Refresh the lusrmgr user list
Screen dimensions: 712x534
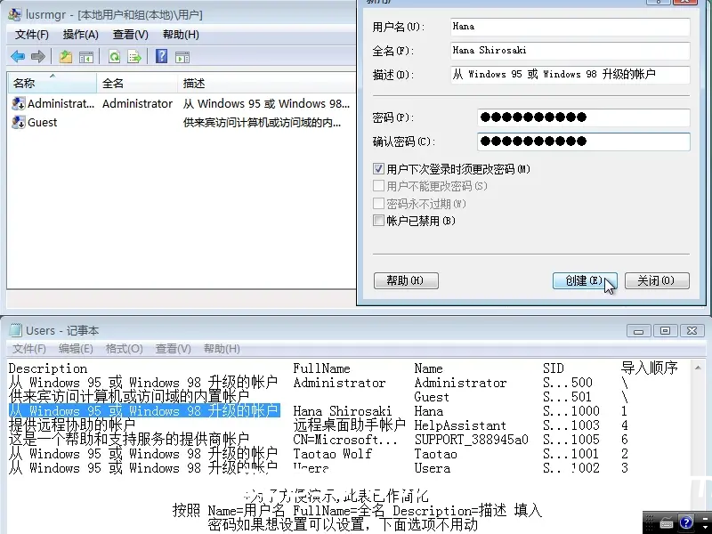(115, 57)
